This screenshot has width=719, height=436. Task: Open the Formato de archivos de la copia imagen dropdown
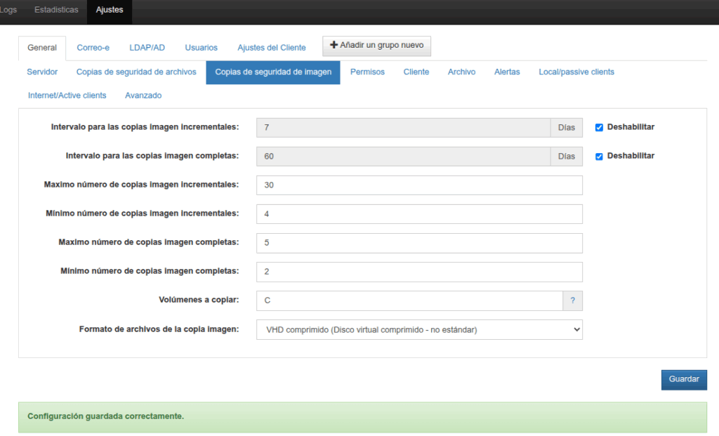pos(419,329)
